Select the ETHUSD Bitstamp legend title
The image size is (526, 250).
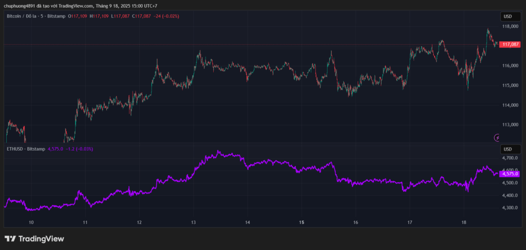[25, 149]
